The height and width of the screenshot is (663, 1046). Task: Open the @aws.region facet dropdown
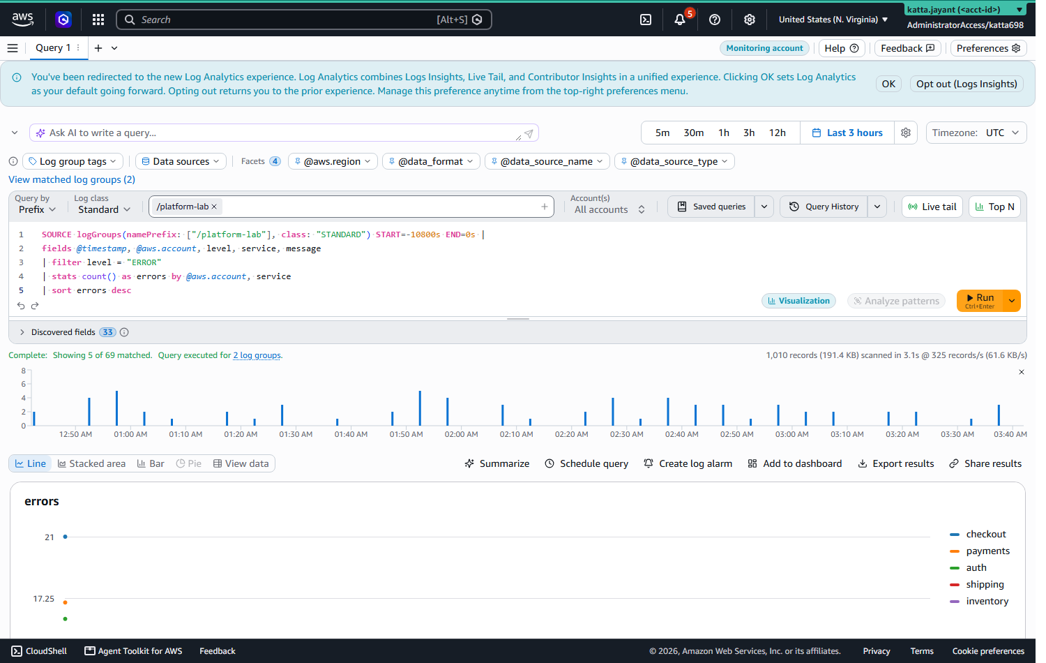(333, 161)
